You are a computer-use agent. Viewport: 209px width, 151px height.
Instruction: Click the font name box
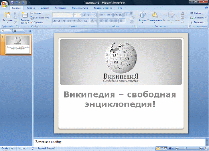[x=63, y=15]
